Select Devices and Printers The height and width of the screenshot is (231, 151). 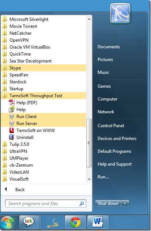(x=117, y=139)
